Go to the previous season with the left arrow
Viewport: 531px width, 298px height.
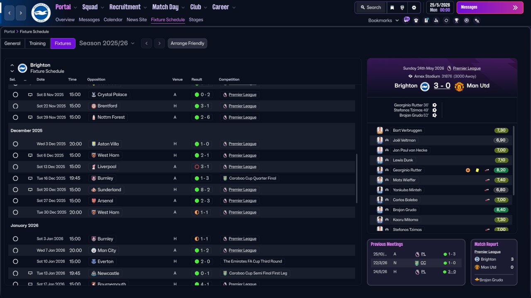coord(146,43)
